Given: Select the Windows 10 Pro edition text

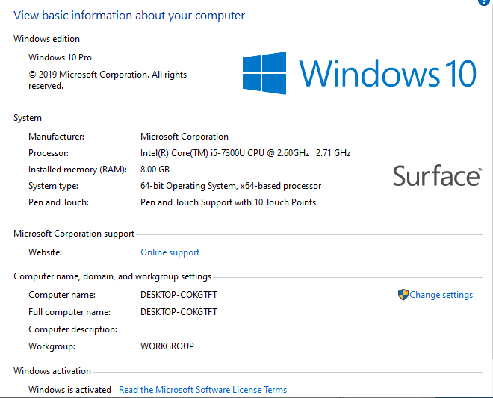Looking at the screenshot, I should [60, 57].
